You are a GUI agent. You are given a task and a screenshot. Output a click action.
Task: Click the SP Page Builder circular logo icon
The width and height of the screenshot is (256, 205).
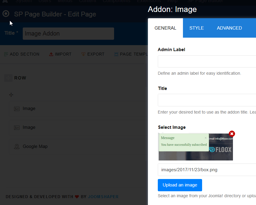click(6, 14)
